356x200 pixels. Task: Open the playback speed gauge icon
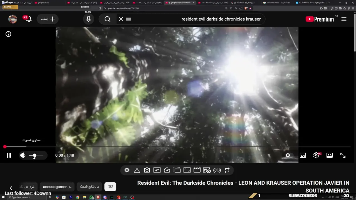tap(167, 170)
